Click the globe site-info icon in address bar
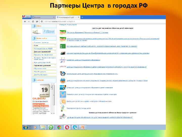Screen dimensions: 182x137 (42, 22)
